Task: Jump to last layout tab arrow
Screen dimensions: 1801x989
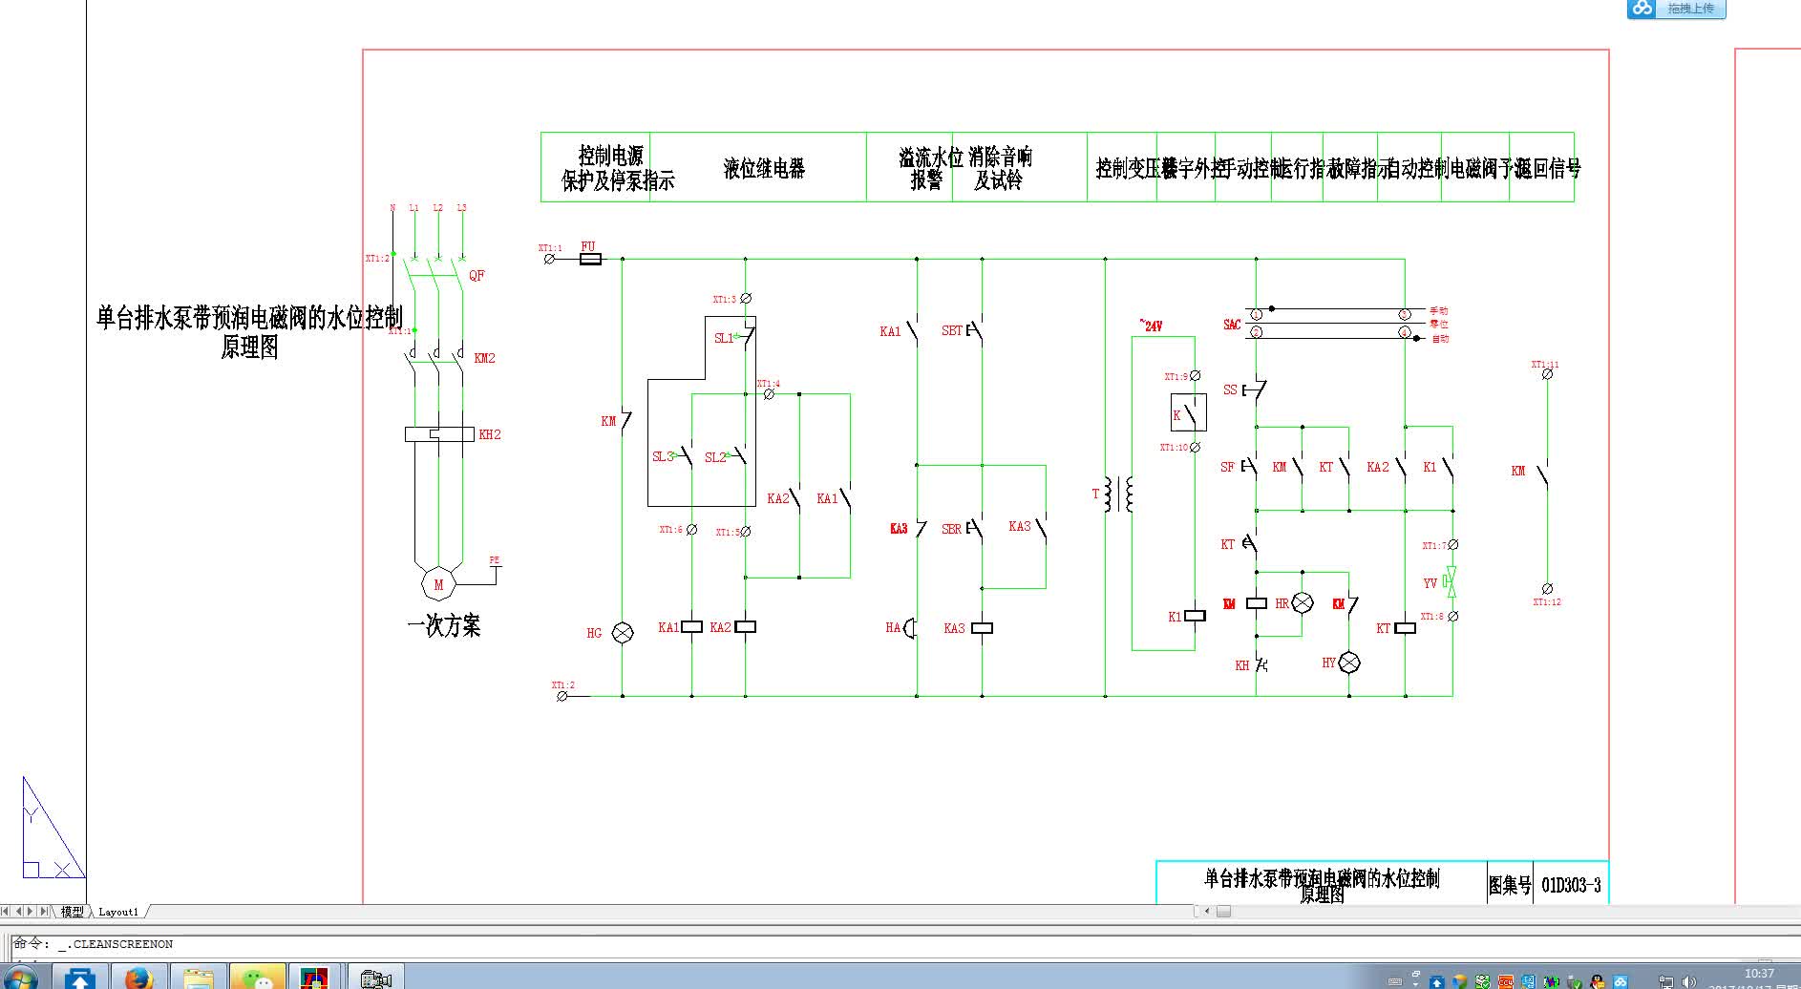Action: [43, 912]
